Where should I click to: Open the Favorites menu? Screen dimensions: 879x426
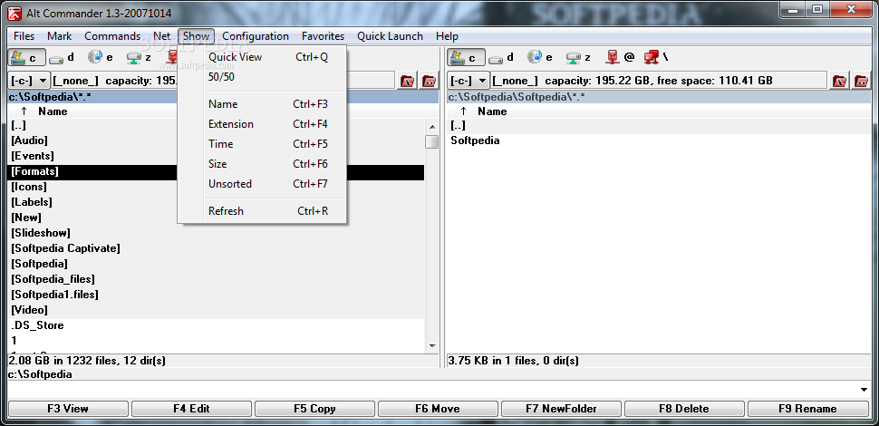pyautogui.click(x=323, y=36)
